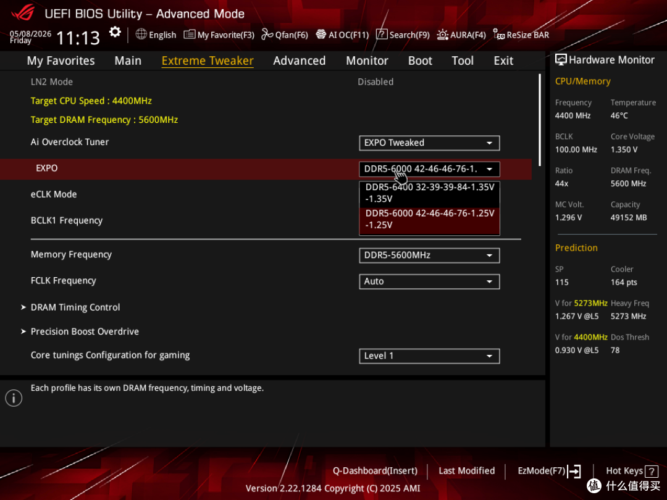Viewport: 667px width, 500px height.
Task: Toggle AURA(F4) lighting label
Action: tap(468, 35)
